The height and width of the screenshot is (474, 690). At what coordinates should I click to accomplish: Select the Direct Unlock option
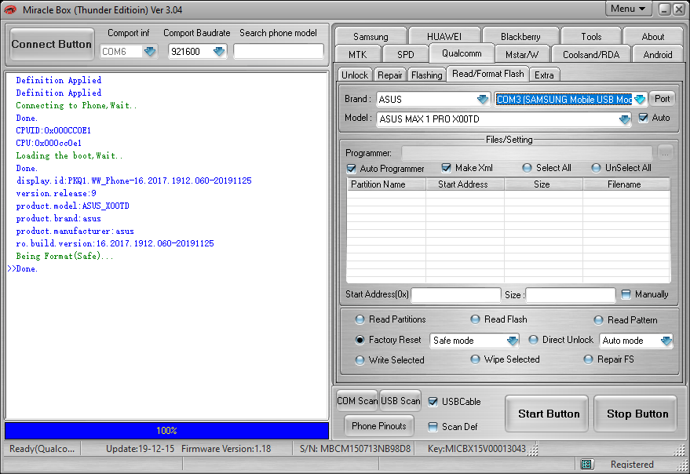pyautogui.click(x=533, y=340)
